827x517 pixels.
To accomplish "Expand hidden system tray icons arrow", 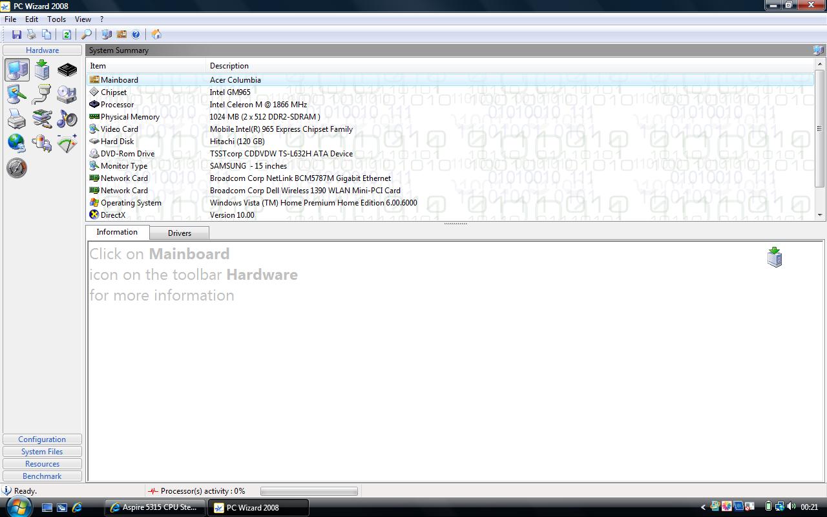I will click(x=703, y=507).
